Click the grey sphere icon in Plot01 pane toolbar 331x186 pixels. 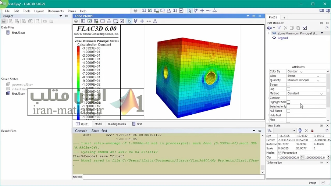[76, 21]
